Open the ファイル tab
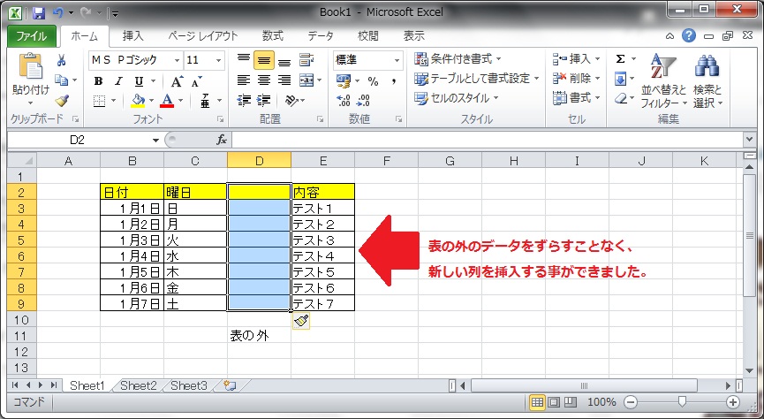 tap(32, 36)
